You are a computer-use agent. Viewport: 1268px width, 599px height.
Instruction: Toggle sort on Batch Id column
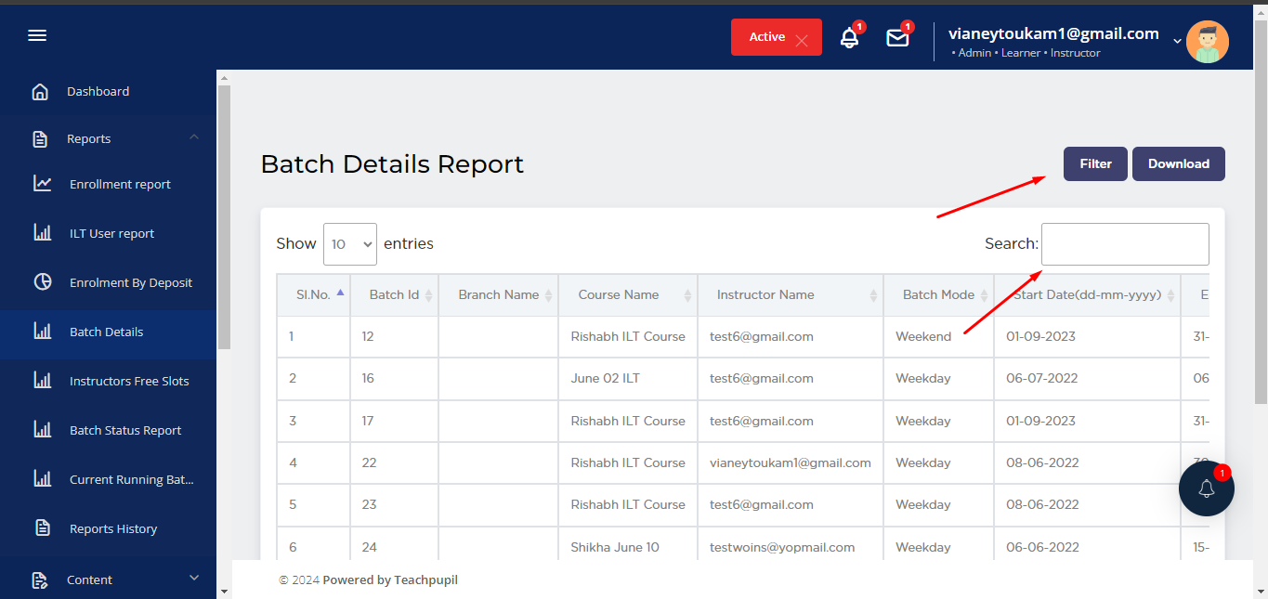coord(394,294)
